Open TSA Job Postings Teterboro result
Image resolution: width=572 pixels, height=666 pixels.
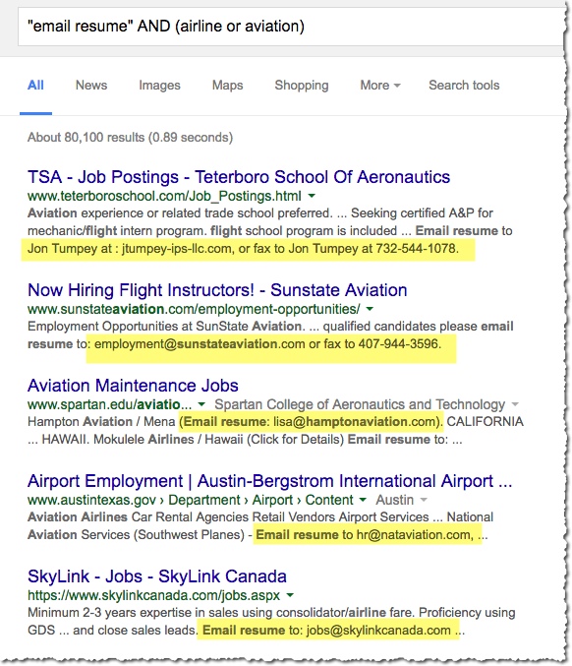point(239,177)
